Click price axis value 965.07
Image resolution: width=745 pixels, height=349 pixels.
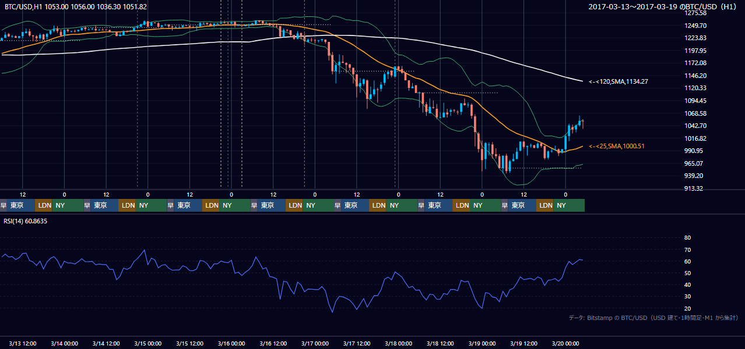(x=693, y=163)
